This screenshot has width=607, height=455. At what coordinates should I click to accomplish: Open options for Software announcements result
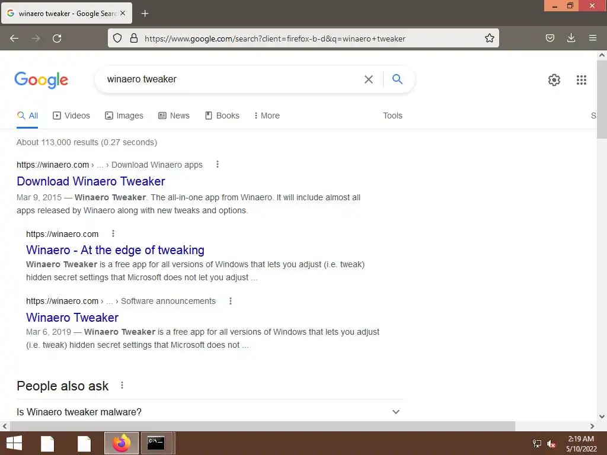pos(231,301)
